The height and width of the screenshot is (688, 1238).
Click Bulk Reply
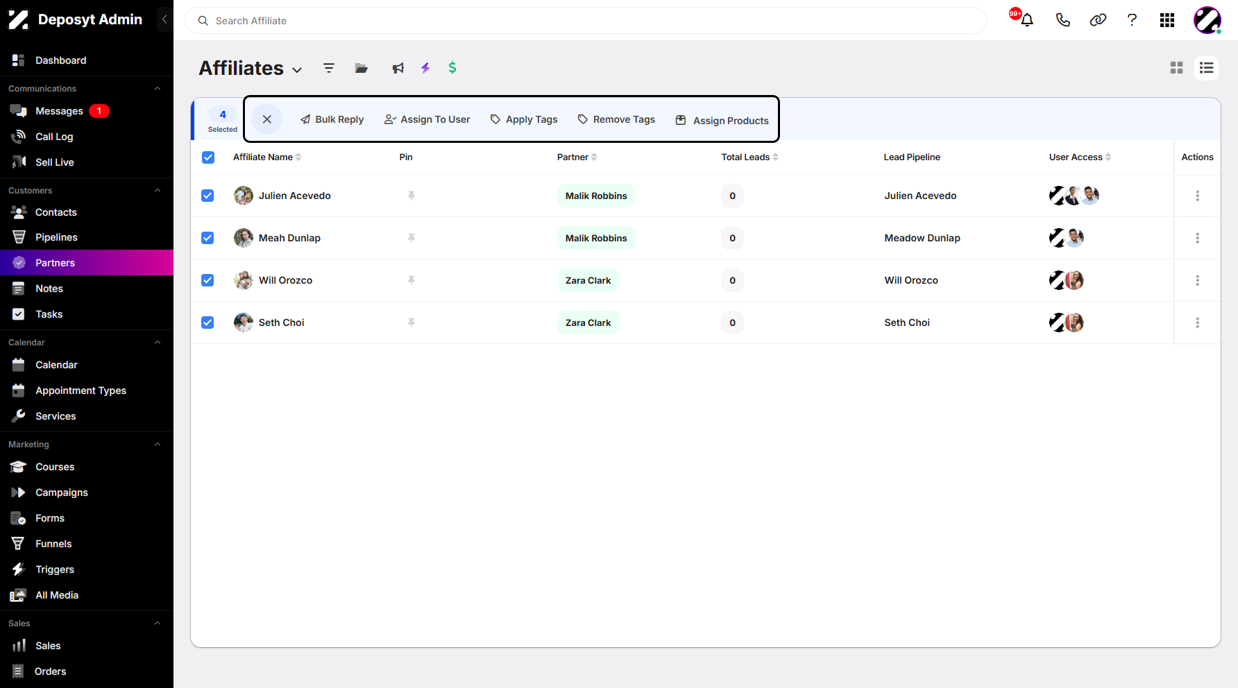tap(332, 119)
